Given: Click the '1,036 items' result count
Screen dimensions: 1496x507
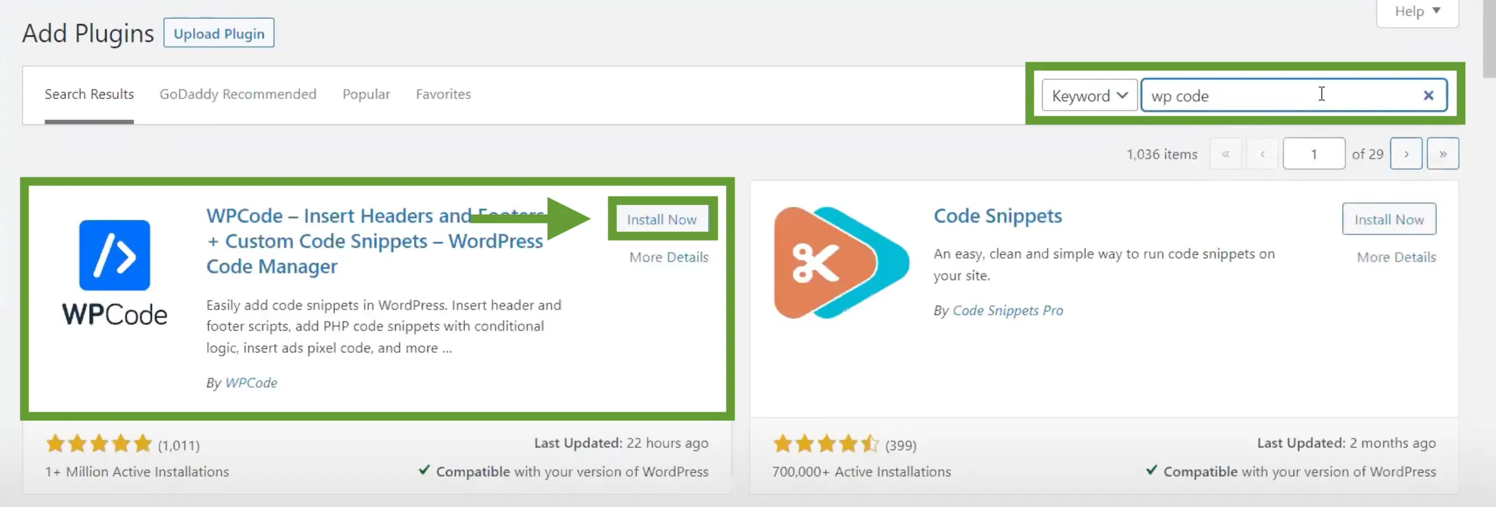Looking at the screenshot, I should click(x=1162, y=154).
